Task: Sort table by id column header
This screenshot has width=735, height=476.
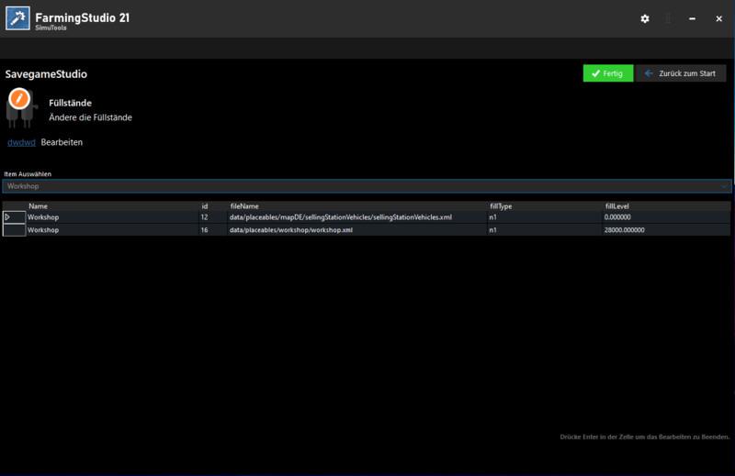Action: [211, 206]
